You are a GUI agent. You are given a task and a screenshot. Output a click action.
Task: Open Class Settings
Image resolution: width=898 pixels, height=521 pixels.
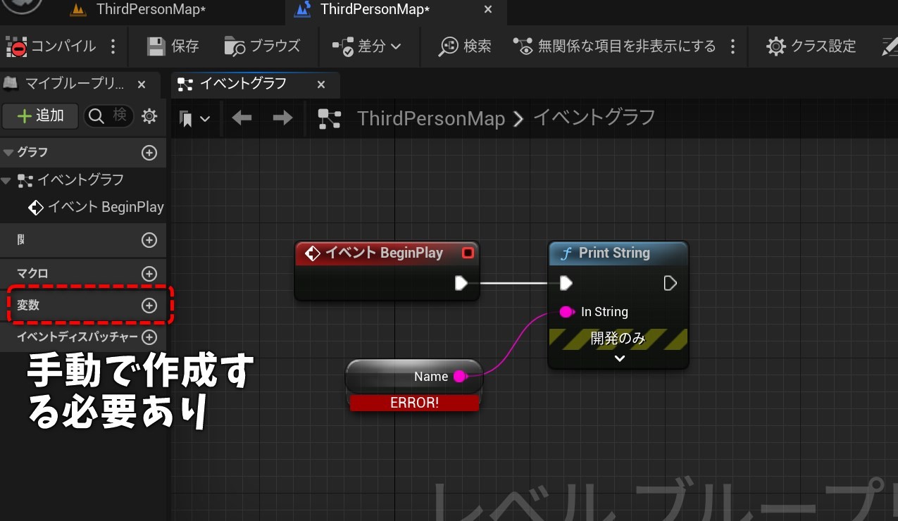[x=811, y=46]
